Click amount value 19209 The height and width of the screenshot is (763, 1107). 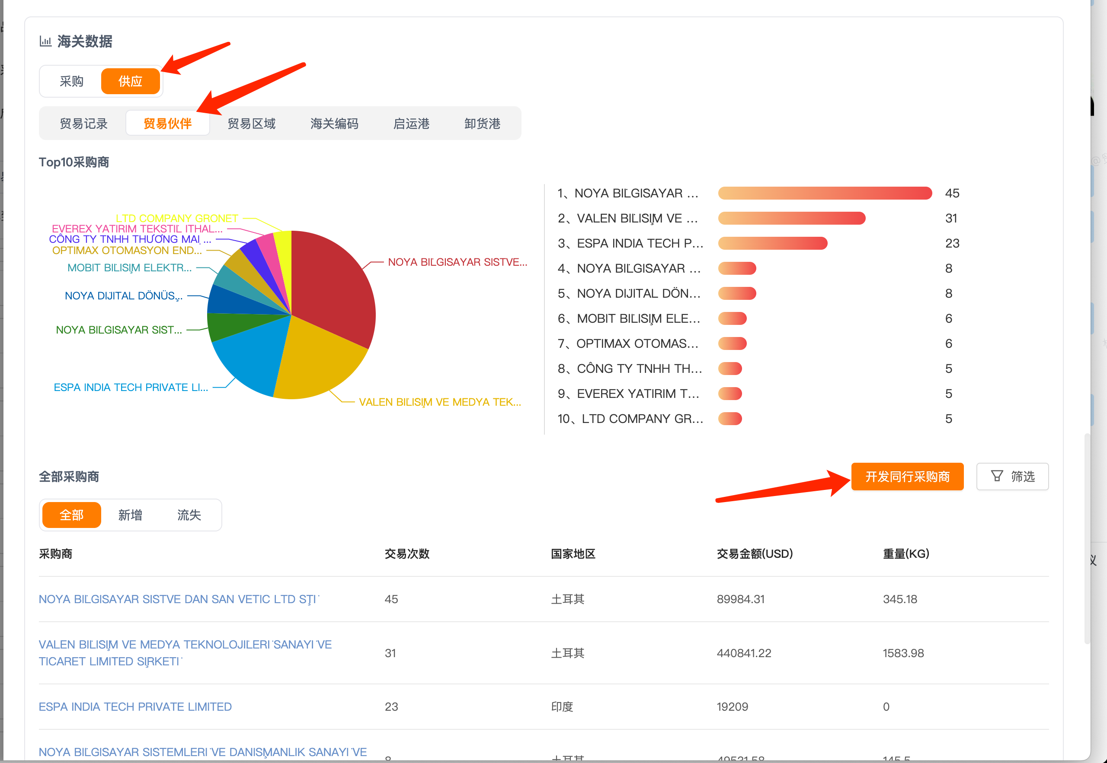pyautogui.click(x=733, y=706)
